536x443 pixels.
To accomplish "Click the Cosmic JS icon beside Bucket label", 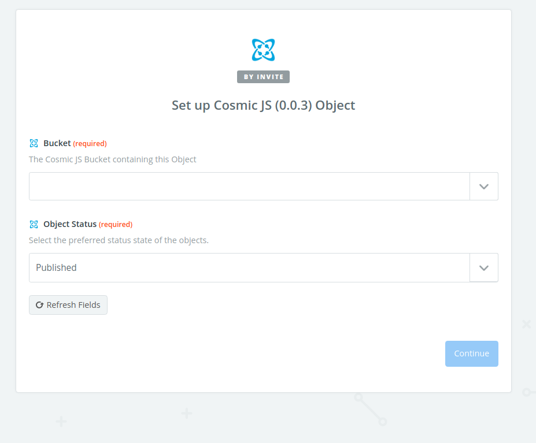I will pyautogui.click(x=34, y=143).
